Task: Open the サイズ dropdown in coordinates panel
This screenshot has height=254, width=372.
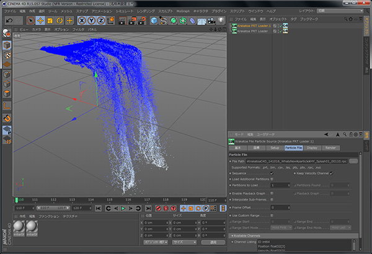Action: pos(185,242)
